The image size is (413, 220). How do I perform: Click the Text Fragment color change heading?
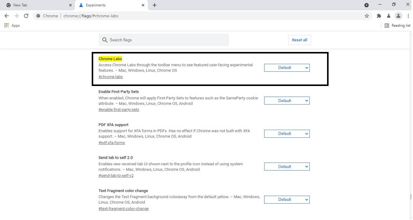point(123,191)
